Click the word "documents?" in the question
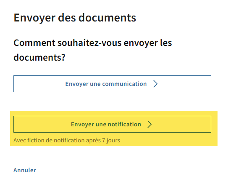Viewport: 236px width, 184px height. pos(39,58)
